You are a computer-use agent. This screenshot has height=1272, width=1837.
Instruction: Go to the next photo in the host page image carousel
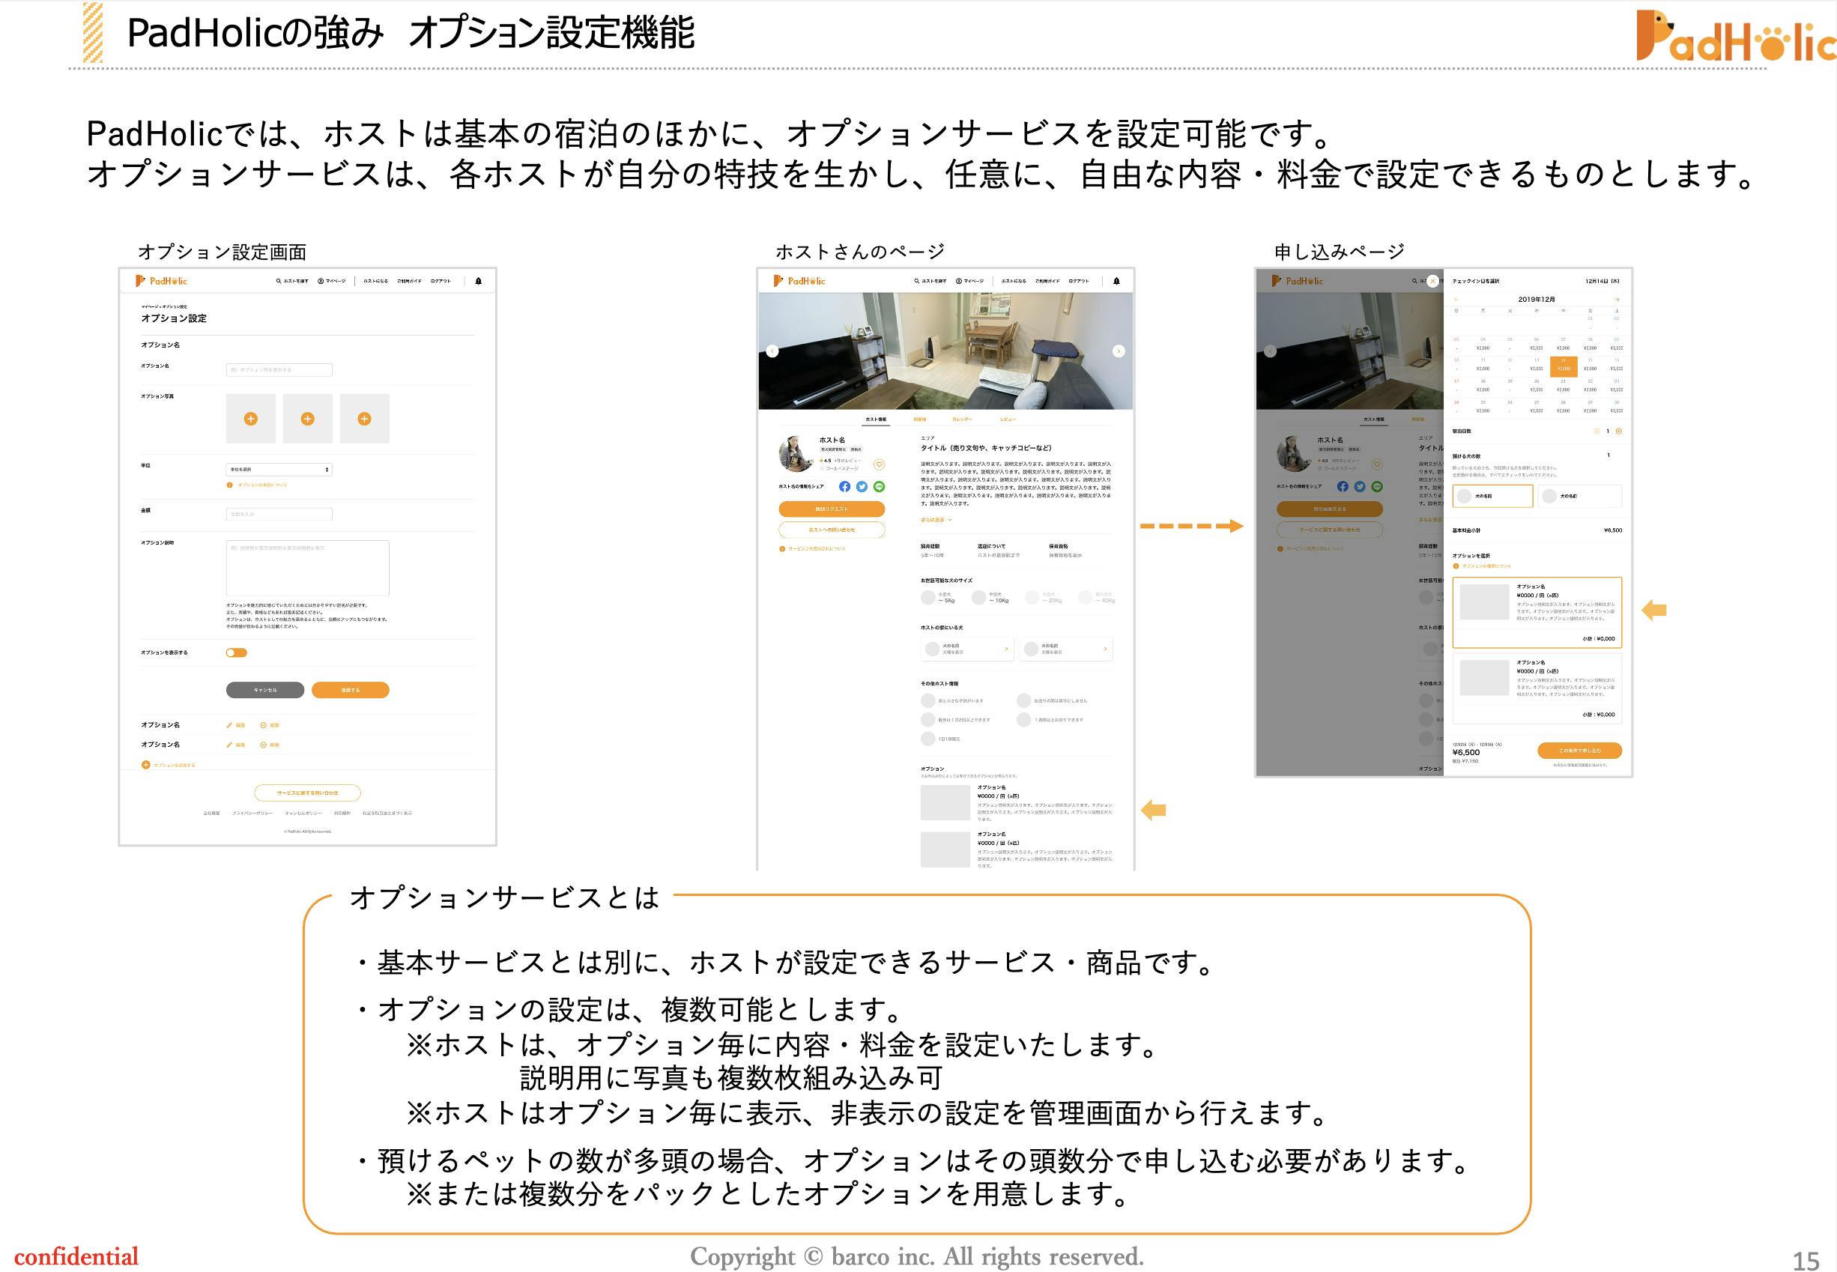[1118, 351]
